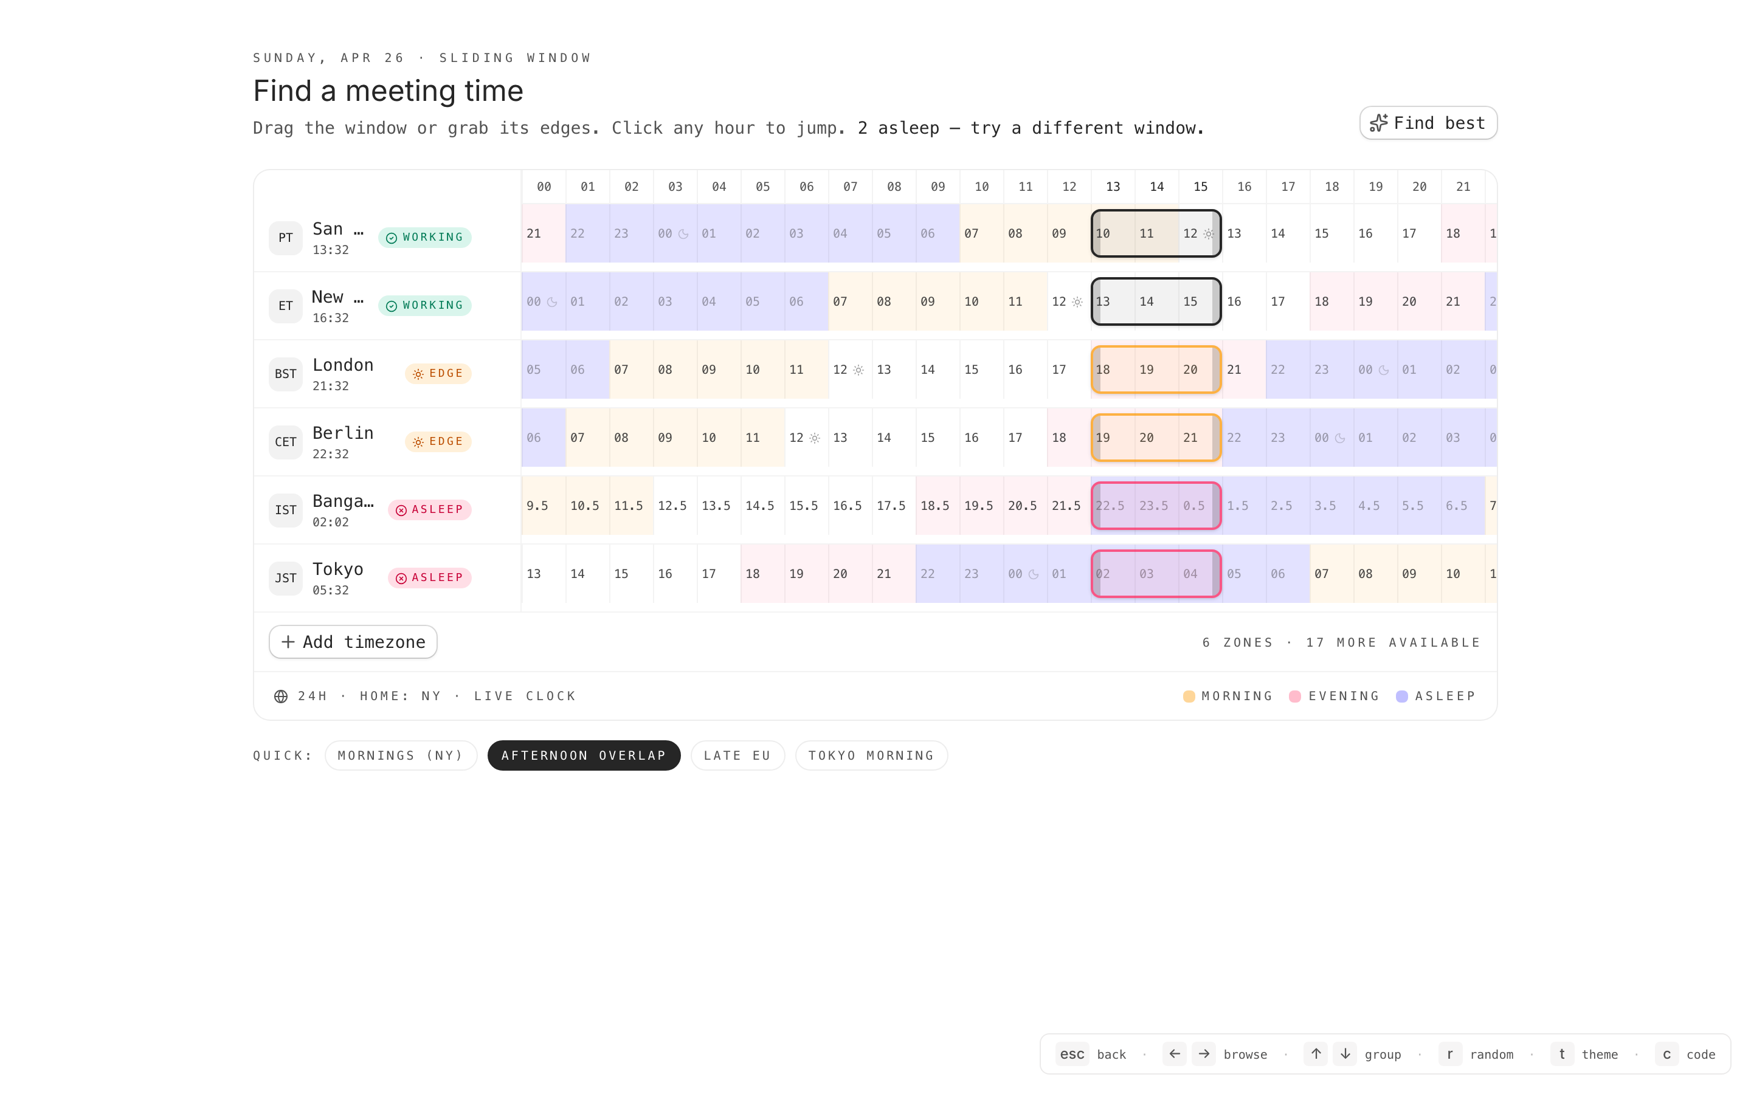This screenshot has height=1094, width=1751.
Task: Click the left arrow browse key icon
Action: [1175, 1054]
